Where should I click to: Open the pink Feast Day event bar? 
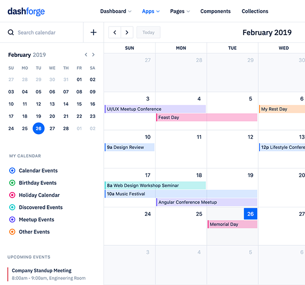206,117
